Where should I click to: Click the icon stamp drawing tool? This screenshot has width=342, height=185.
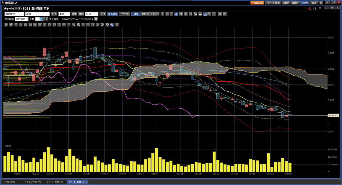pyautogui.click(x=78, y=25)
